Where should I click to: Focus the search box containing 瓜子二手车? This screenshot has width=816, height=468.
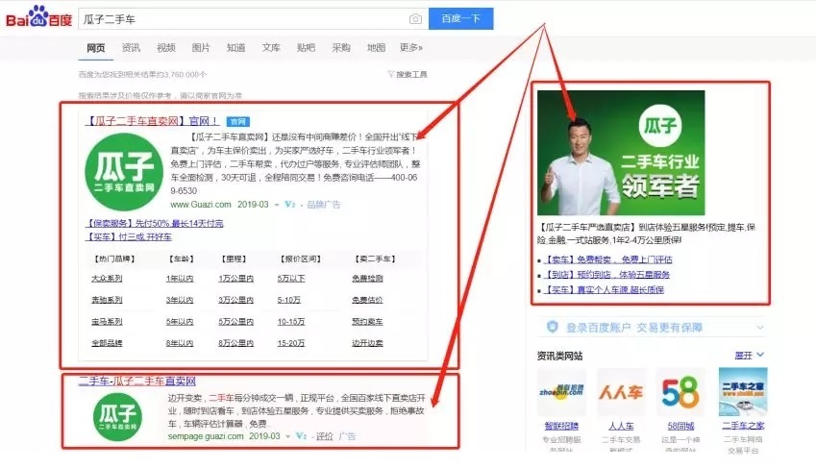pyautogui.click(x=253, y=19)
